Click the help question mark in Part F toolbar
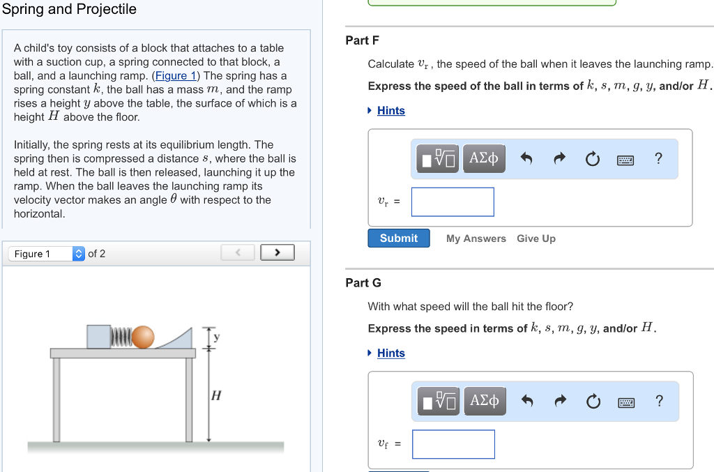The image size is (714, 472). tap(658, 158)
